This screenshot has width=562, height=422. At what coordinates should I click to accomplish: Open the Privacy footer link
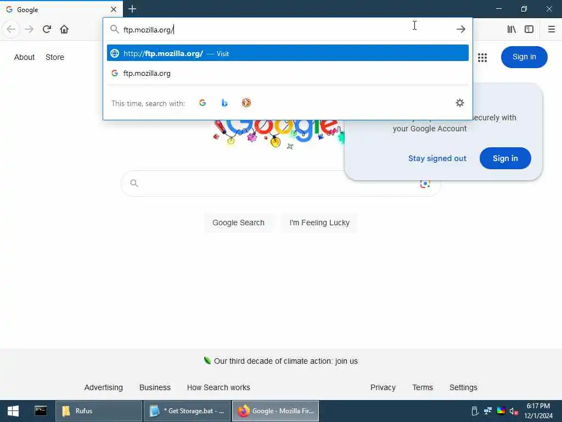pyautogui.click(x=383, y=387)
